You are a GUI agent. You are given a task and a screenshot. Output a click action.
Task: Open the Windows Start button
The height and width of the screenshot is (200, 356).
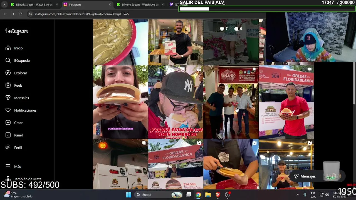128,195
